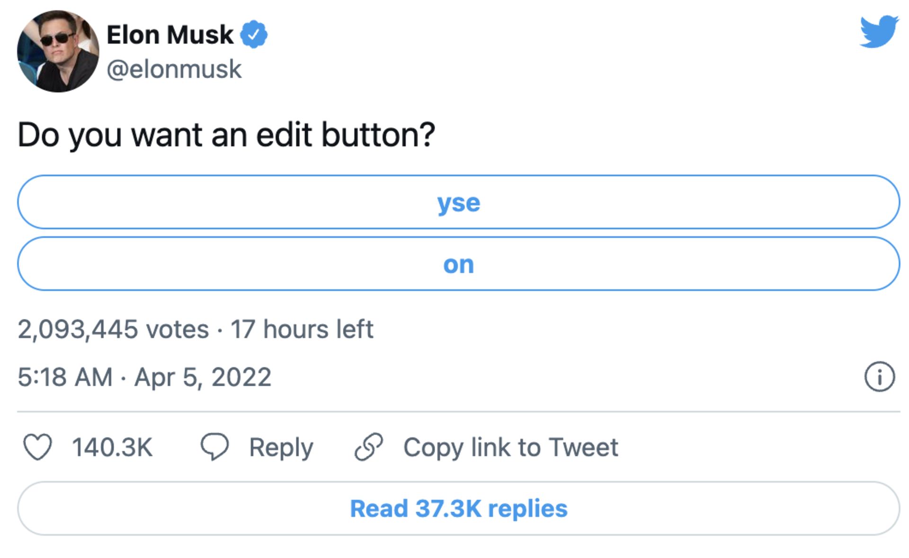Click "Copy link to Tweet" text

(x=510, y=447)
